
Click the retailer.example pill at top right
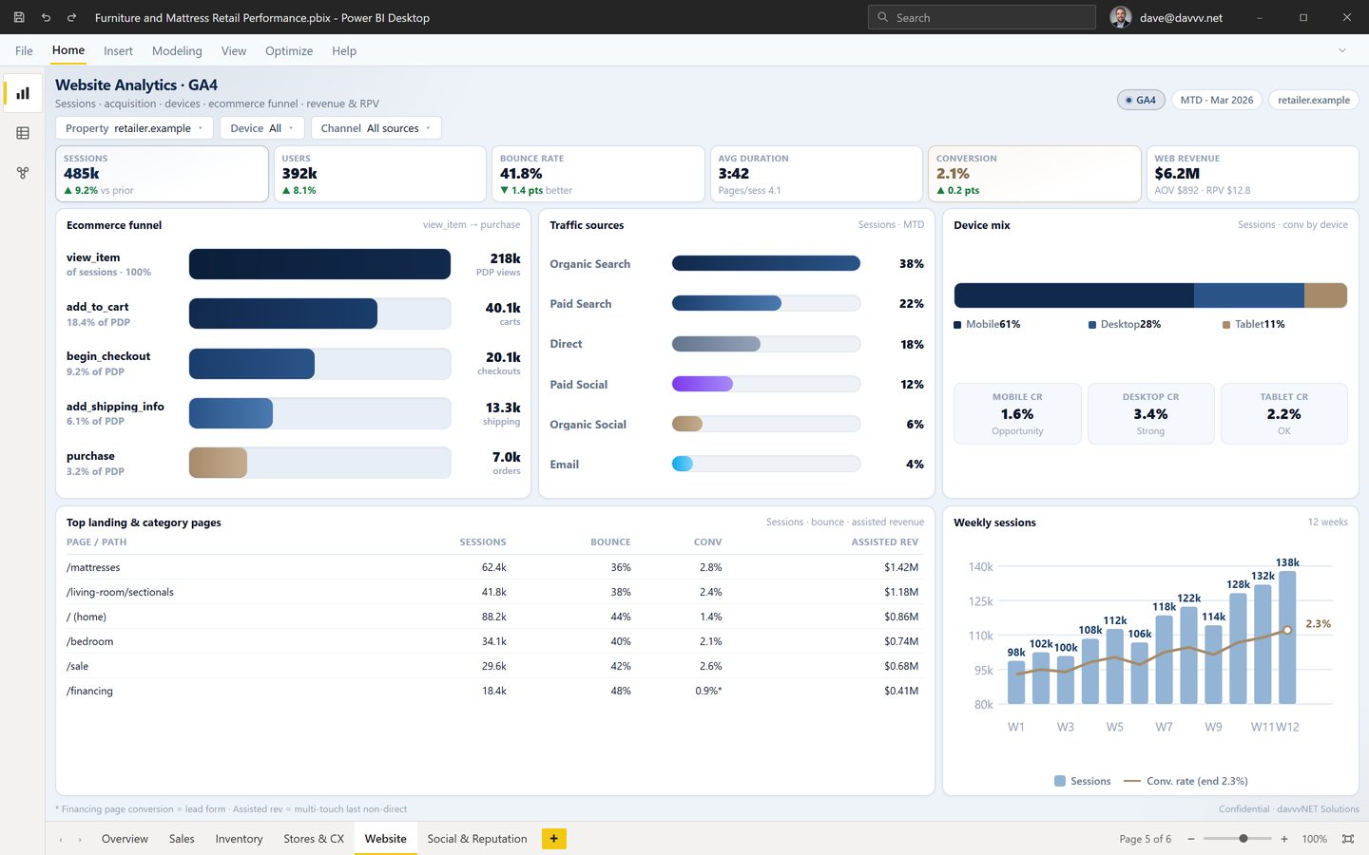(1314, 100)
